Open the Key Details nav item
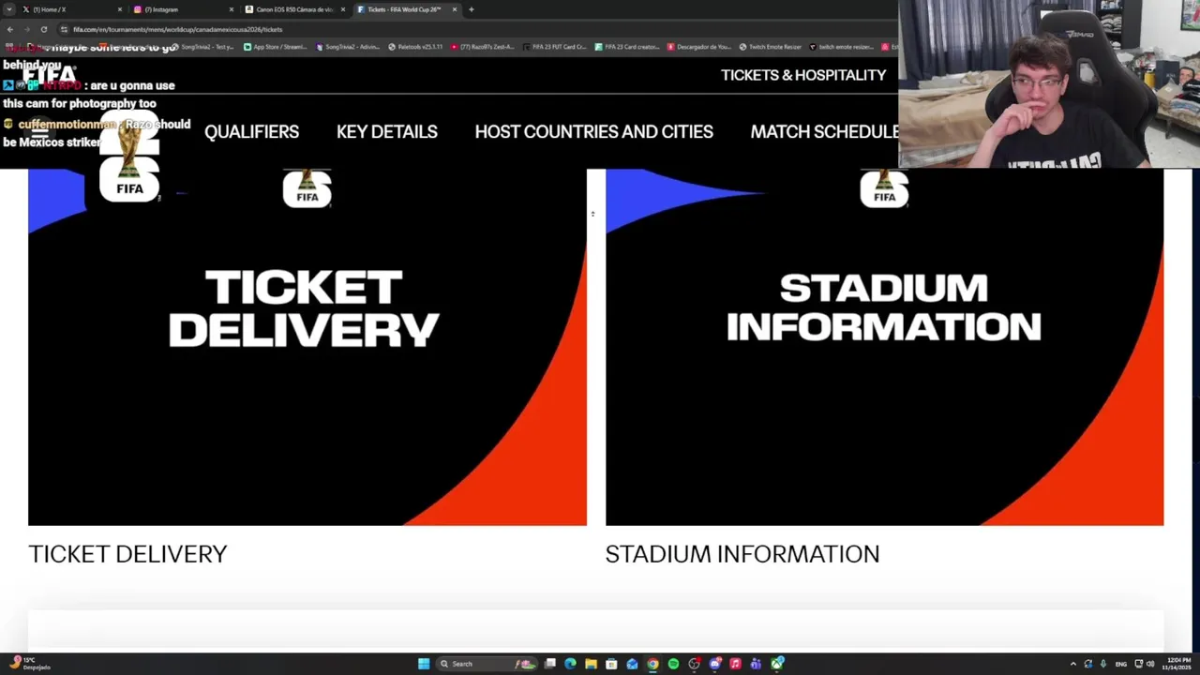1200x675 pixels. pyautogui.click(x=386, y=132)
